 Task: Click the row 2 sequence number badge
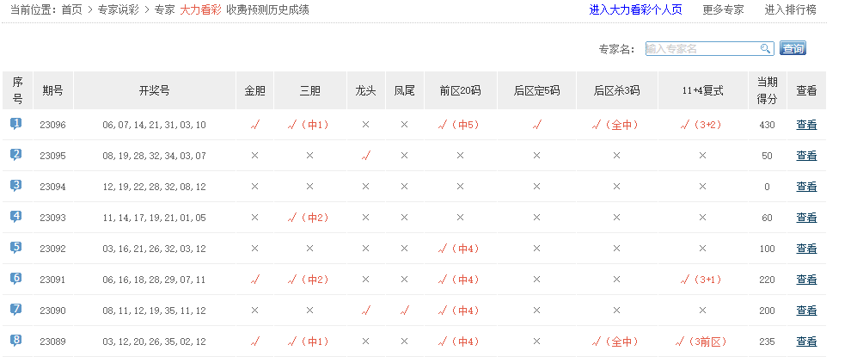click(16, 156)
